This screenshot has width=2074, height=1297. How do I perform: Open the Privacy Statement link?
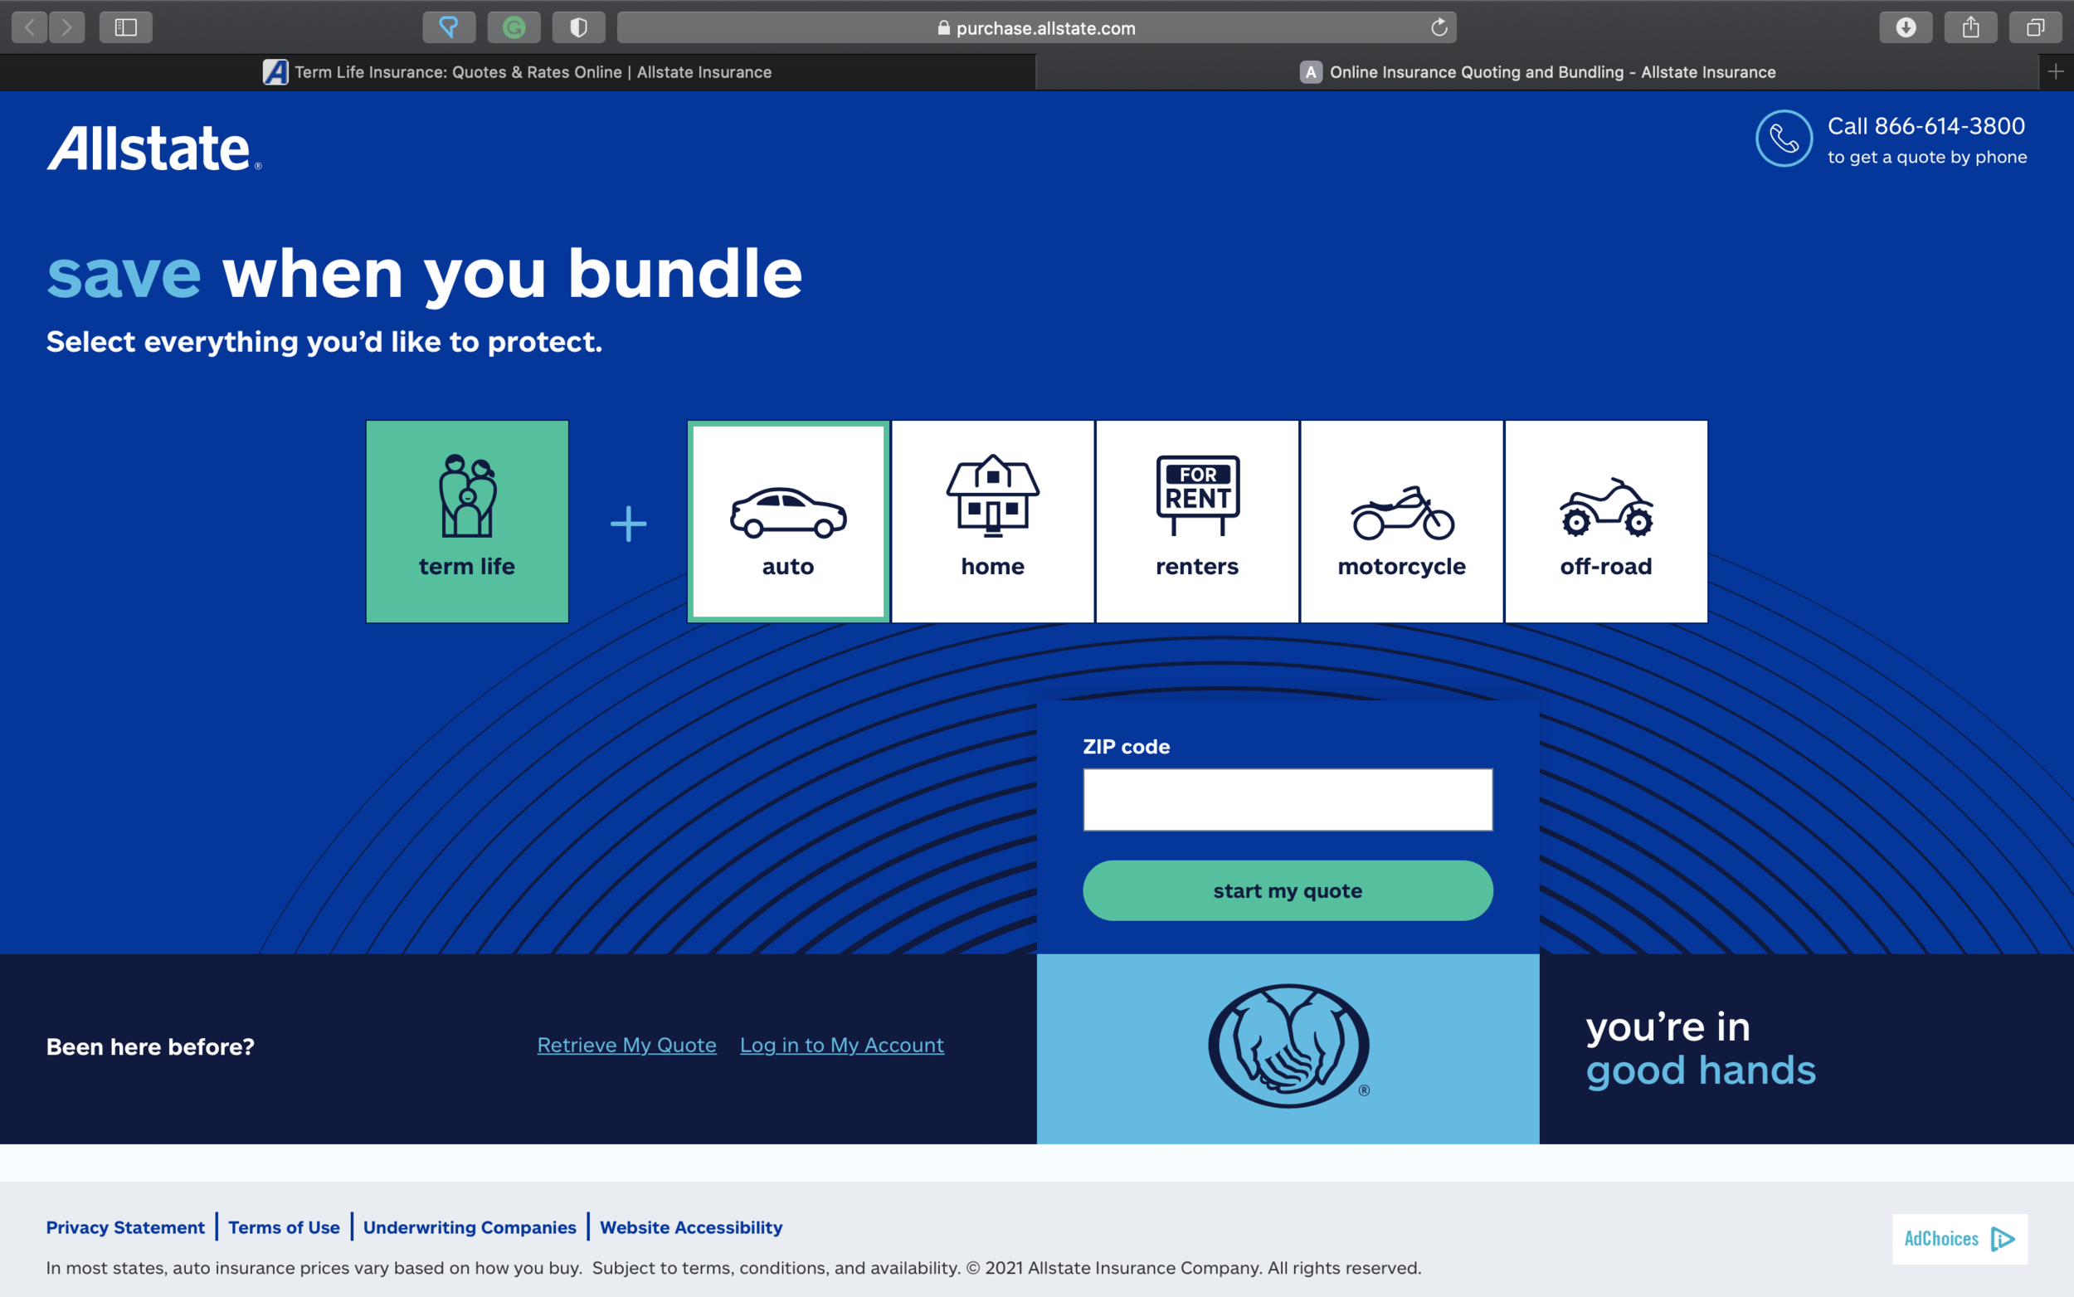(125, 1227)
